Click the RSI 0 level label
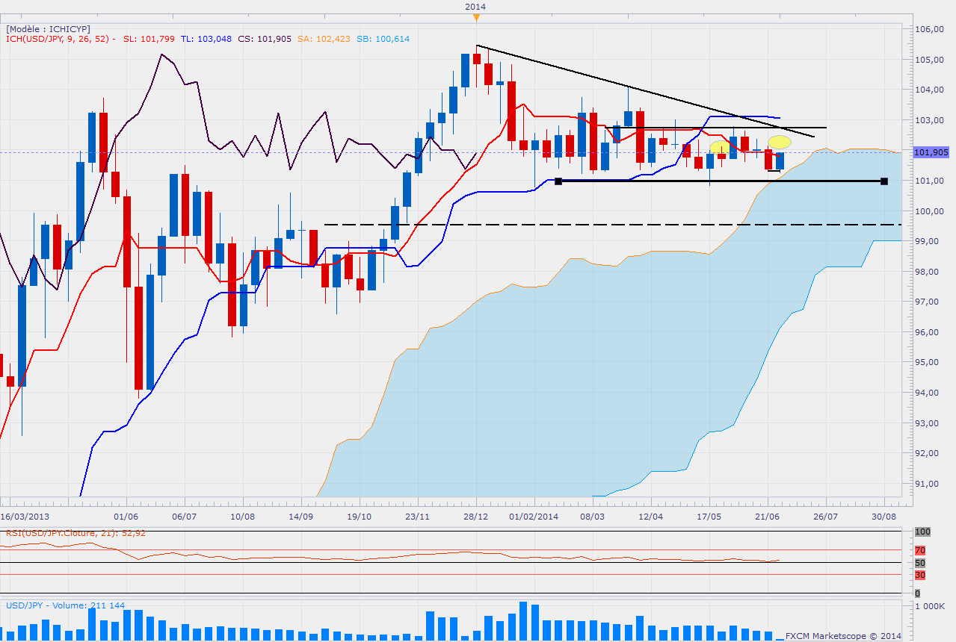 [918, 593]
